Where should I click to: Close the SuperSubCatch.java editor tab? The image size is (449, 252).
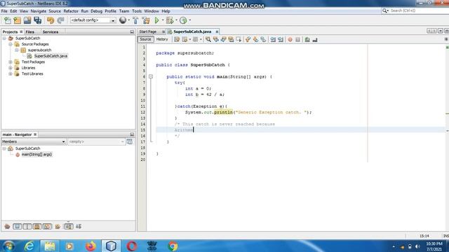(x=217, y=31)
